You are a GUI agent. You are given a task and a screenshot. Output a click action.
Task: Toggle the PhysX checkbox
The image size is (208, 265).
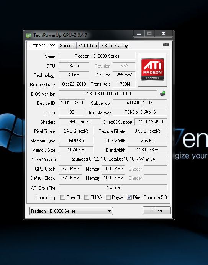tap(108, 197)
